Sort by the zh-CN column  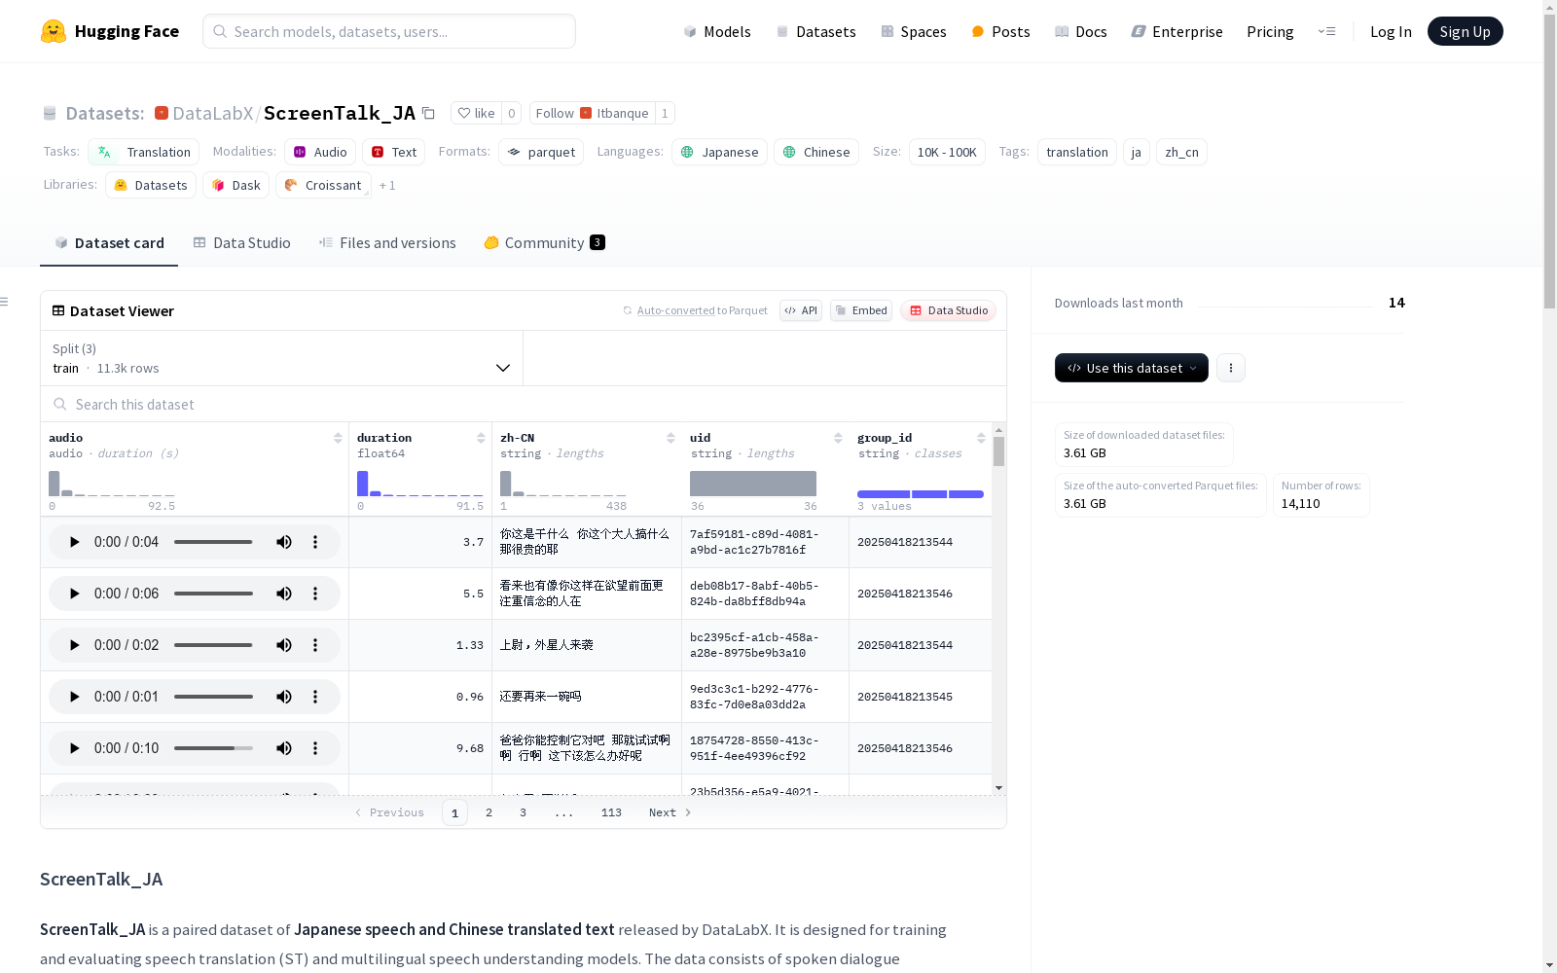click(x=670, y=438)
